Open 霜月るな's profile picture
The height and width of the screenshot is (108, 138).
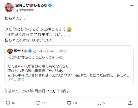(9, 7)
